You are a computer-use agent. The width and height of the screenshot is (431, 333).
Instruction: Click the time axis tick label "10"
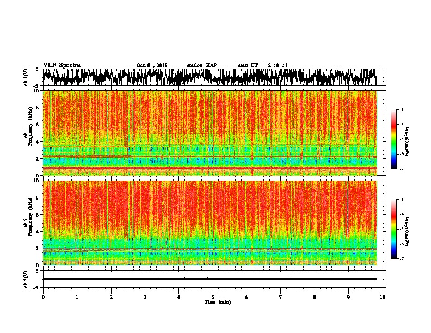click(x=383, y=297)
